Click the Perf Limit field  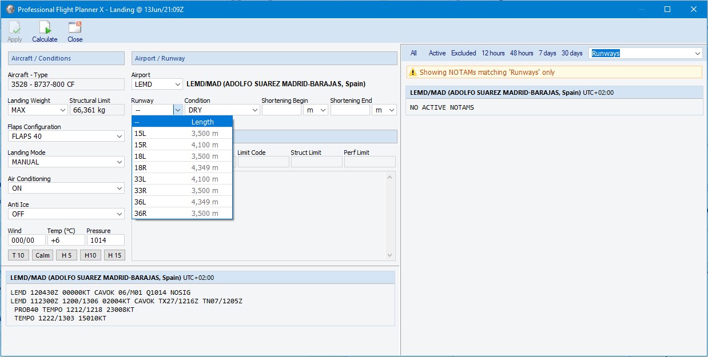pyautogui.click(x=370, y=162)
